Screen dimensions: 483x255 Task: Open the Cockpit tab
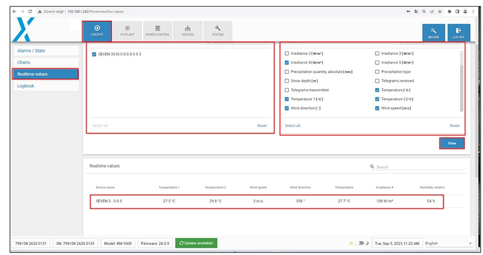pos(97,31)
